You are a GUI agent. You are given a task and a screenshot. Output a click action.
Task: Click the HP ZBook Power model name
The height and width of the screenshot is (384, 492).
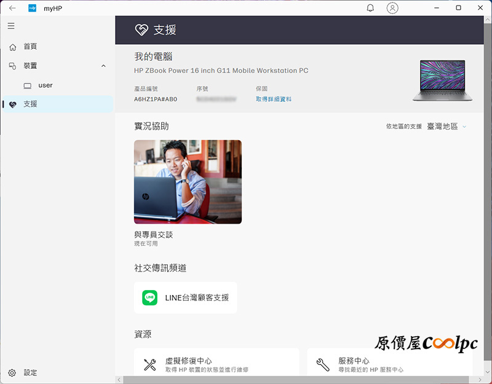221,71
